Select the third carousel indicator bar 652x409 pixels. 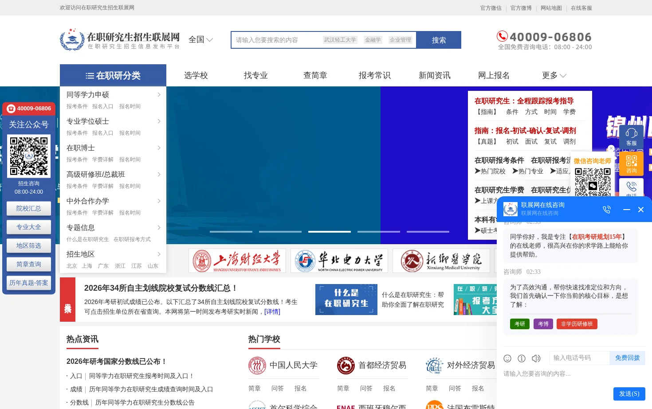click(330, 232)
